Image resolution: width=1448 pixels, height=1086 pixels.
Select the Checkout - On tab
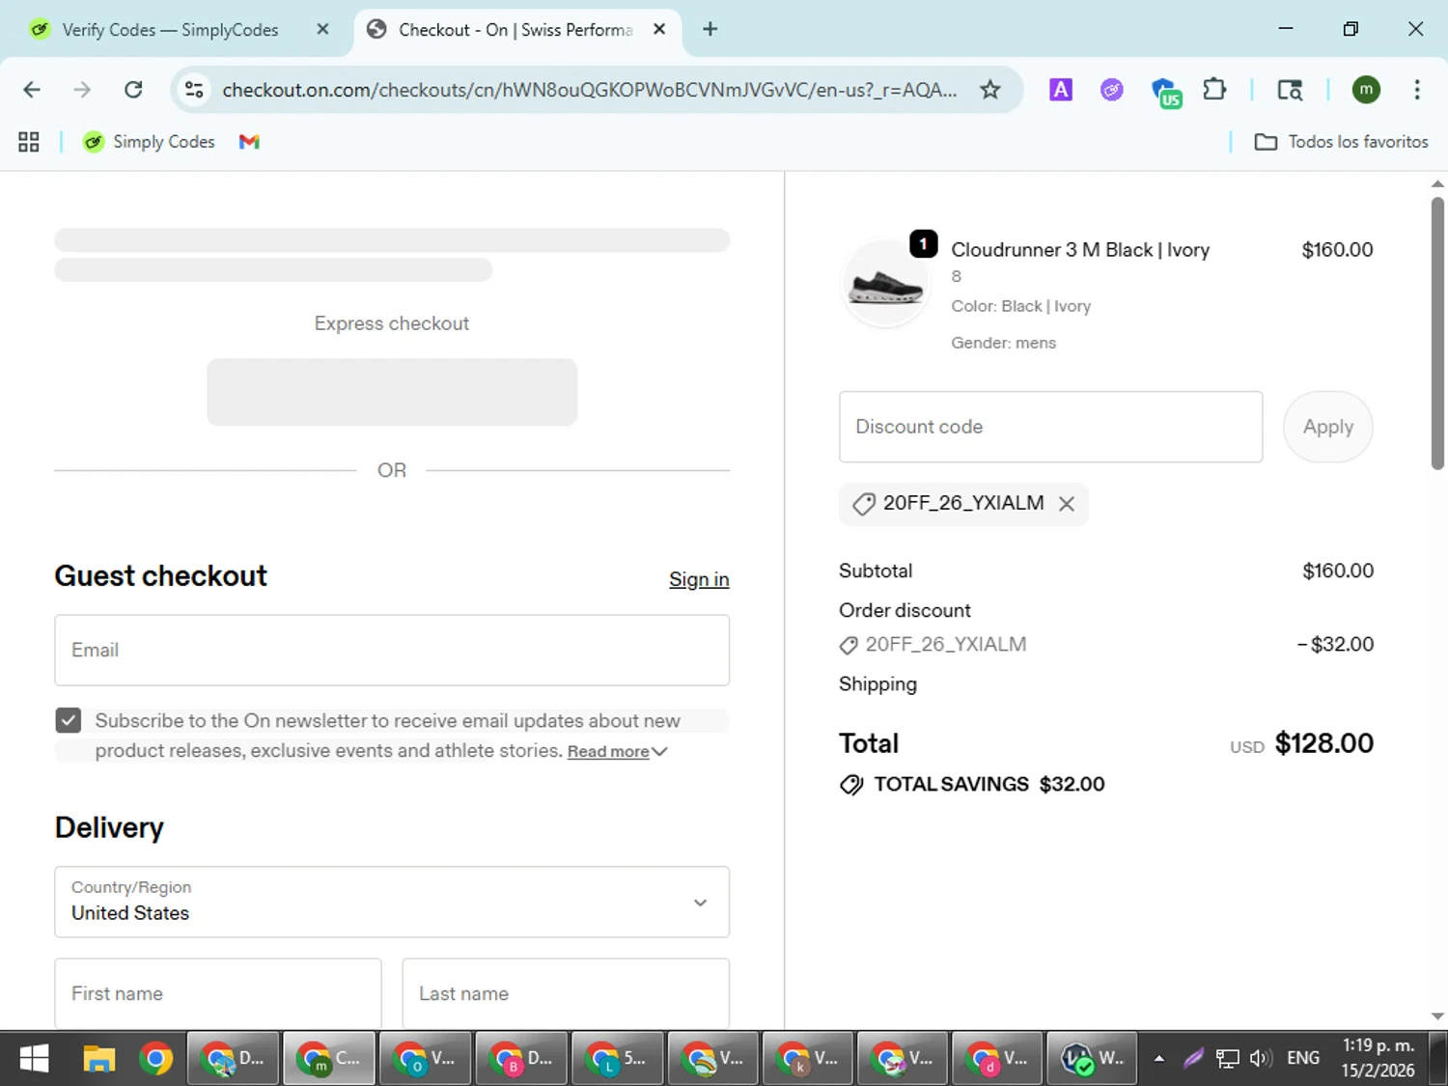click(516, 30)
